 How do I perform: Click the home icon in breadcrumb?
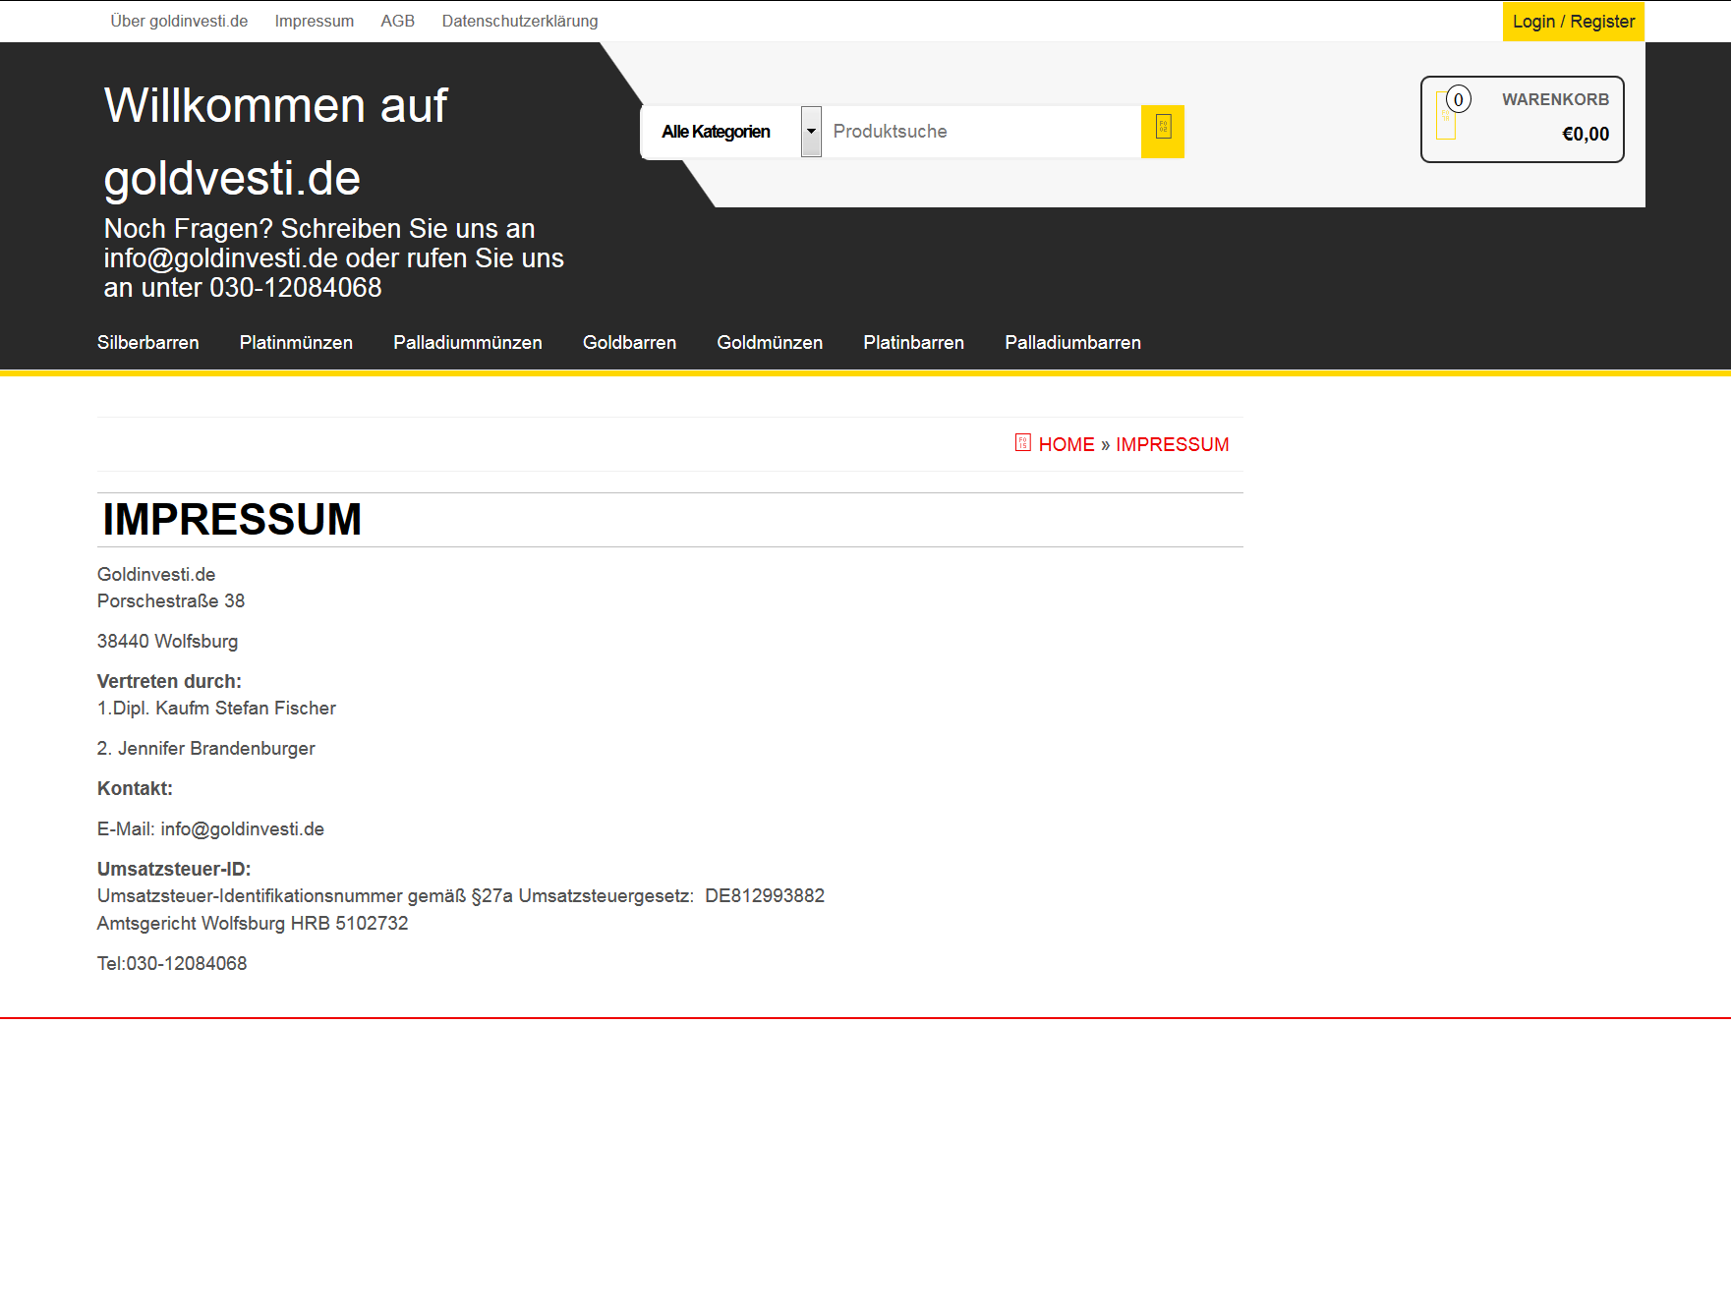coord(1023,443)
